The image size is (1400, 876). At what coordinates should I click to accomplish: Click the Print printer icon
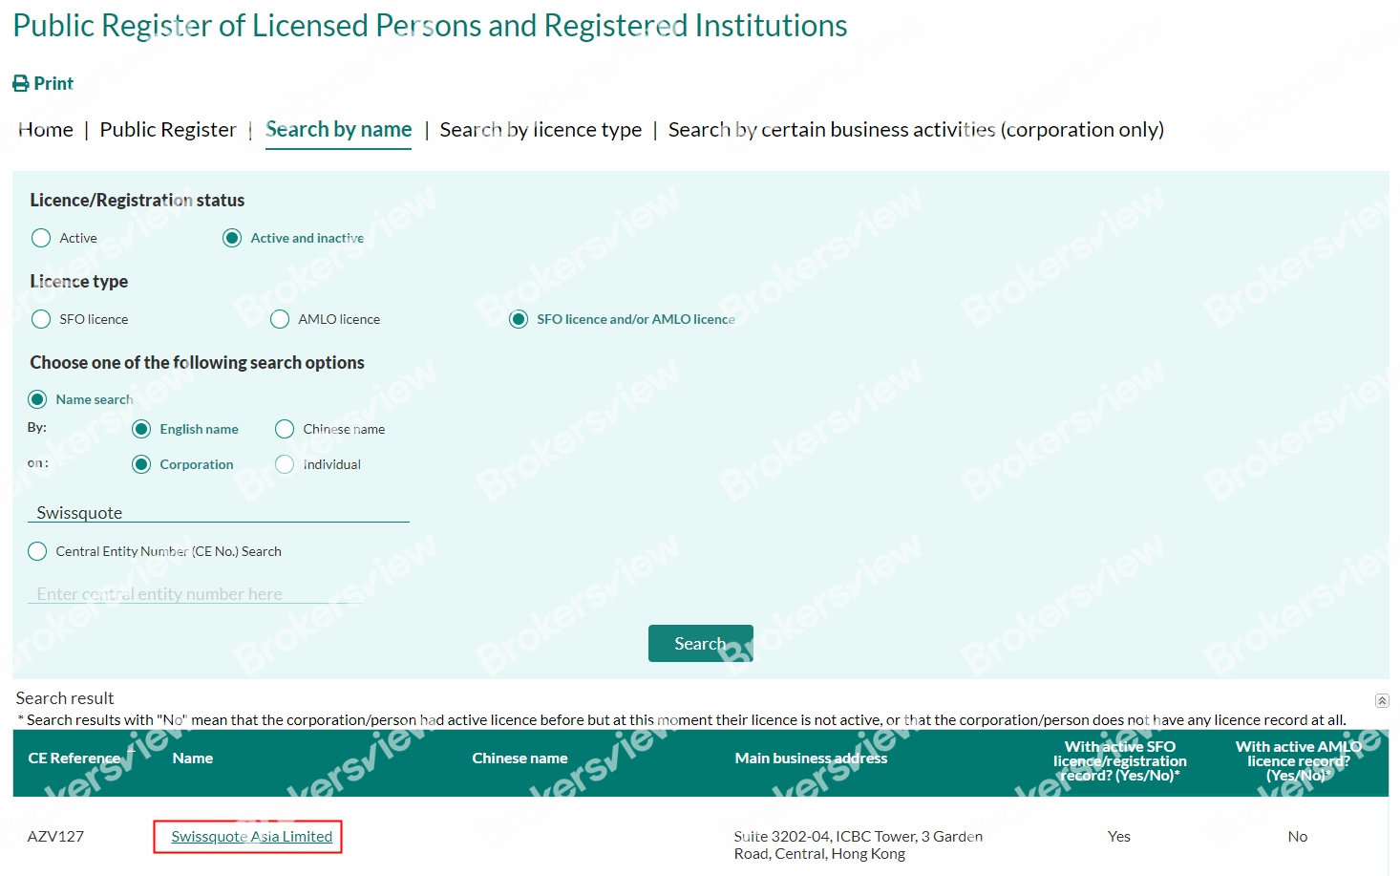[21, 84]
